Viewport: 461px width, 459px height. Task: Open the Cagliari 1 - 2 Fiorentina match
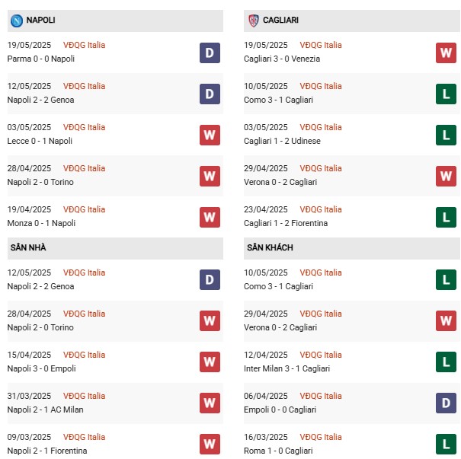click(286, 223)
